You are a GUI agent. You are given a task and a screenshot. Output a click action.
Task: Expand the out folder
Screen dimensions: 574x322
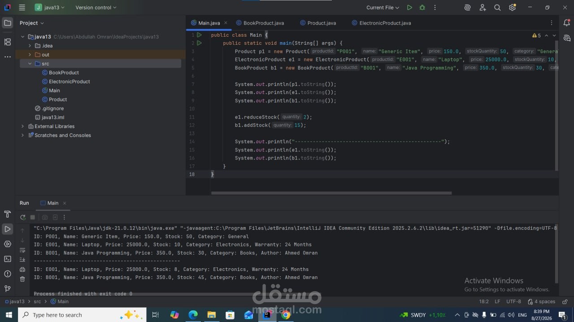point(30,55)
